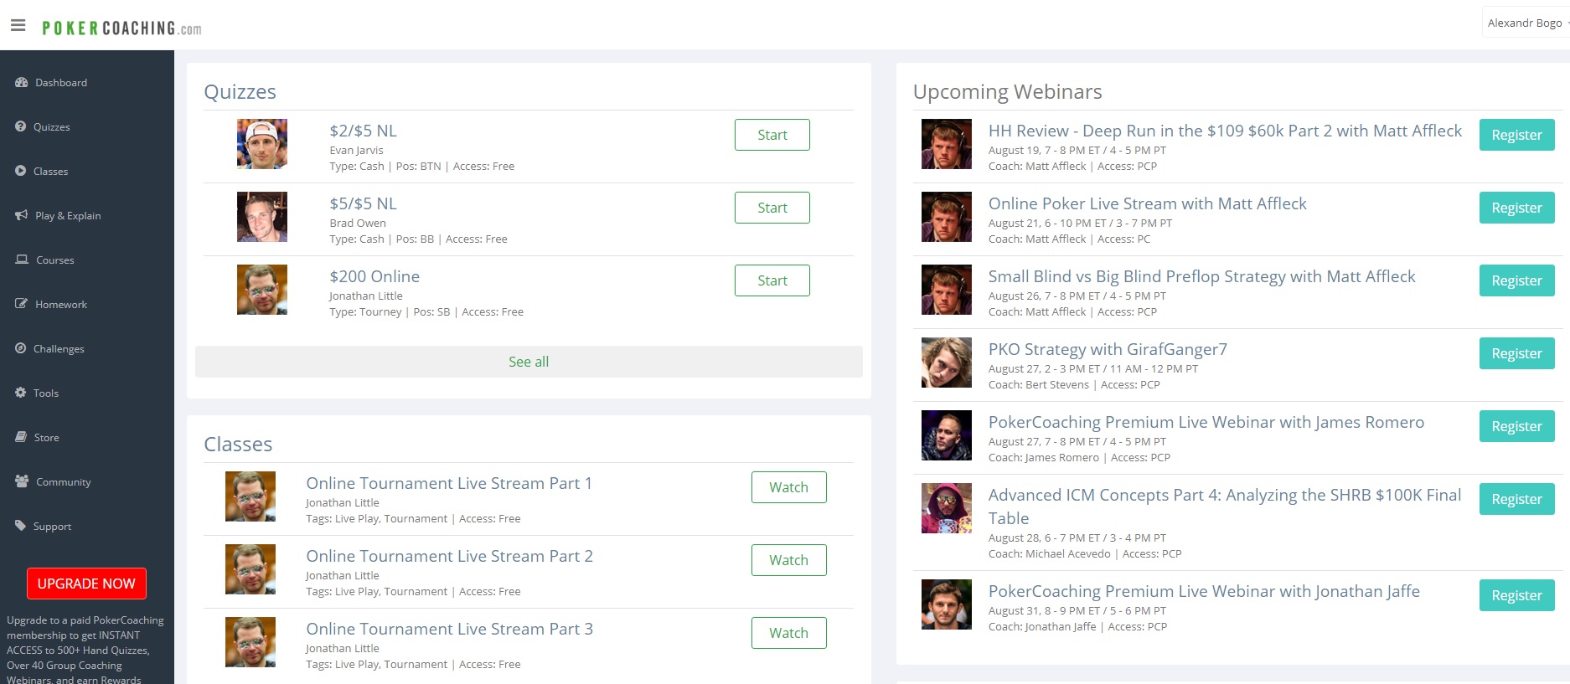Click Jonathan Little $200 Online quiz thumbnail
Screen dimensions: 1570x684
pos(262,290)
